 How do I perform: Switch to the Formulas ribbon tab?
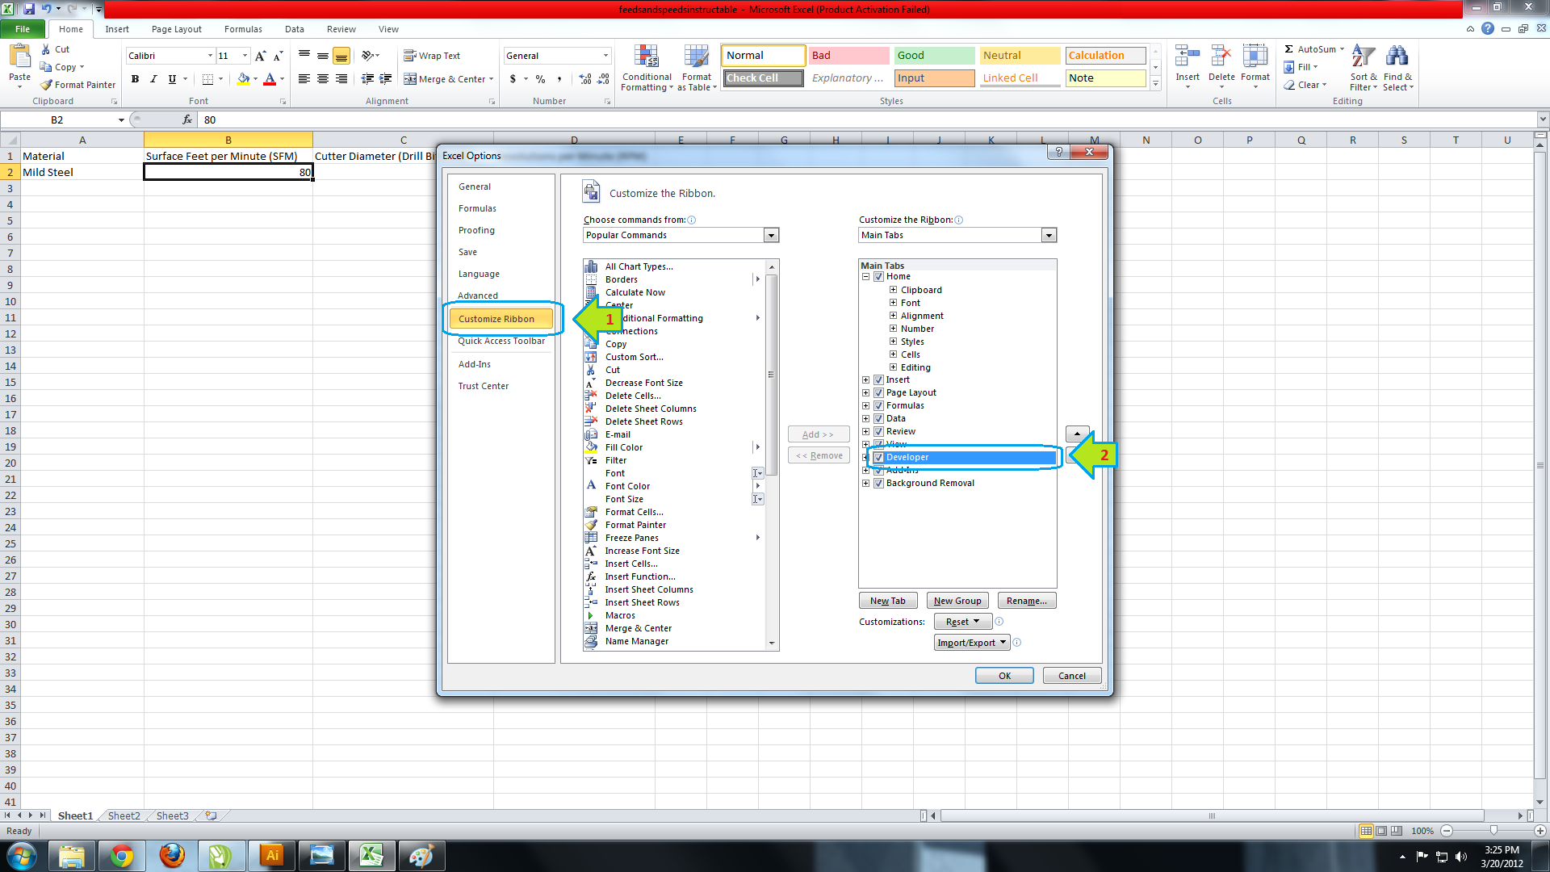coord(243,29)
